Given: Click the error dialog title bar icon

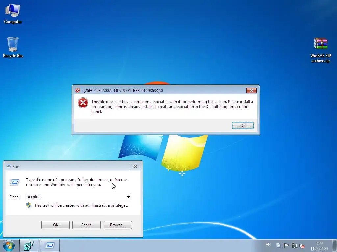Looking at the screenshot, I should (x=77, y=91).
